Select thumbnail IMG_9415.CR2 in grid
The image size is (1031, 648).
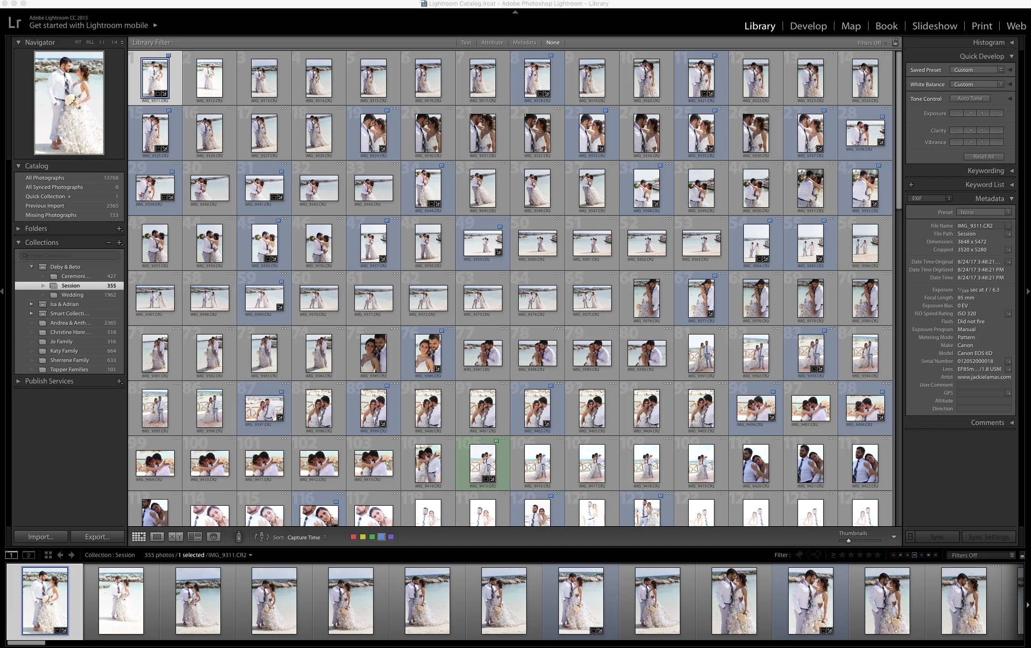[483, 463]
